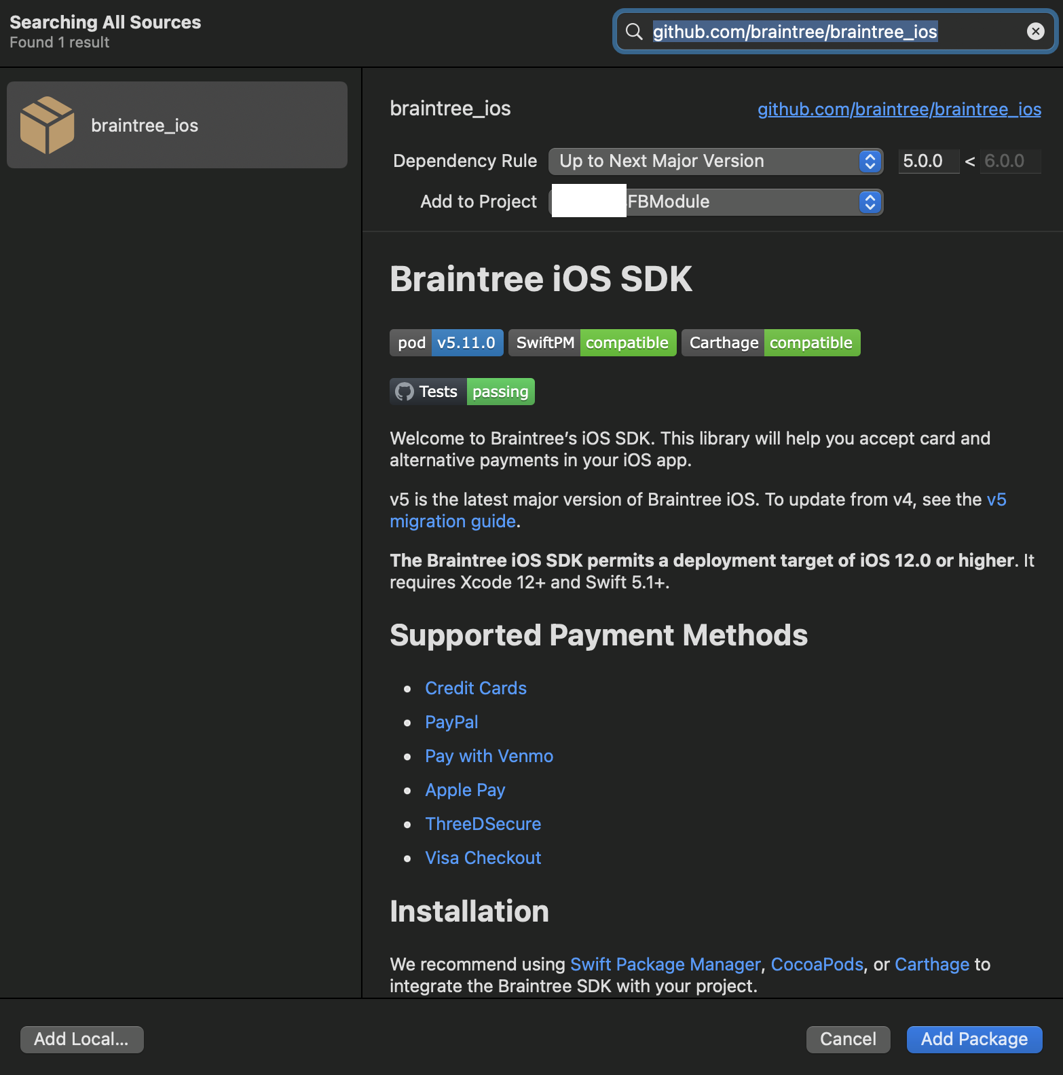Click the Braintree iOS SDK heading
1063x1075 pixels.
click(540, 279)
